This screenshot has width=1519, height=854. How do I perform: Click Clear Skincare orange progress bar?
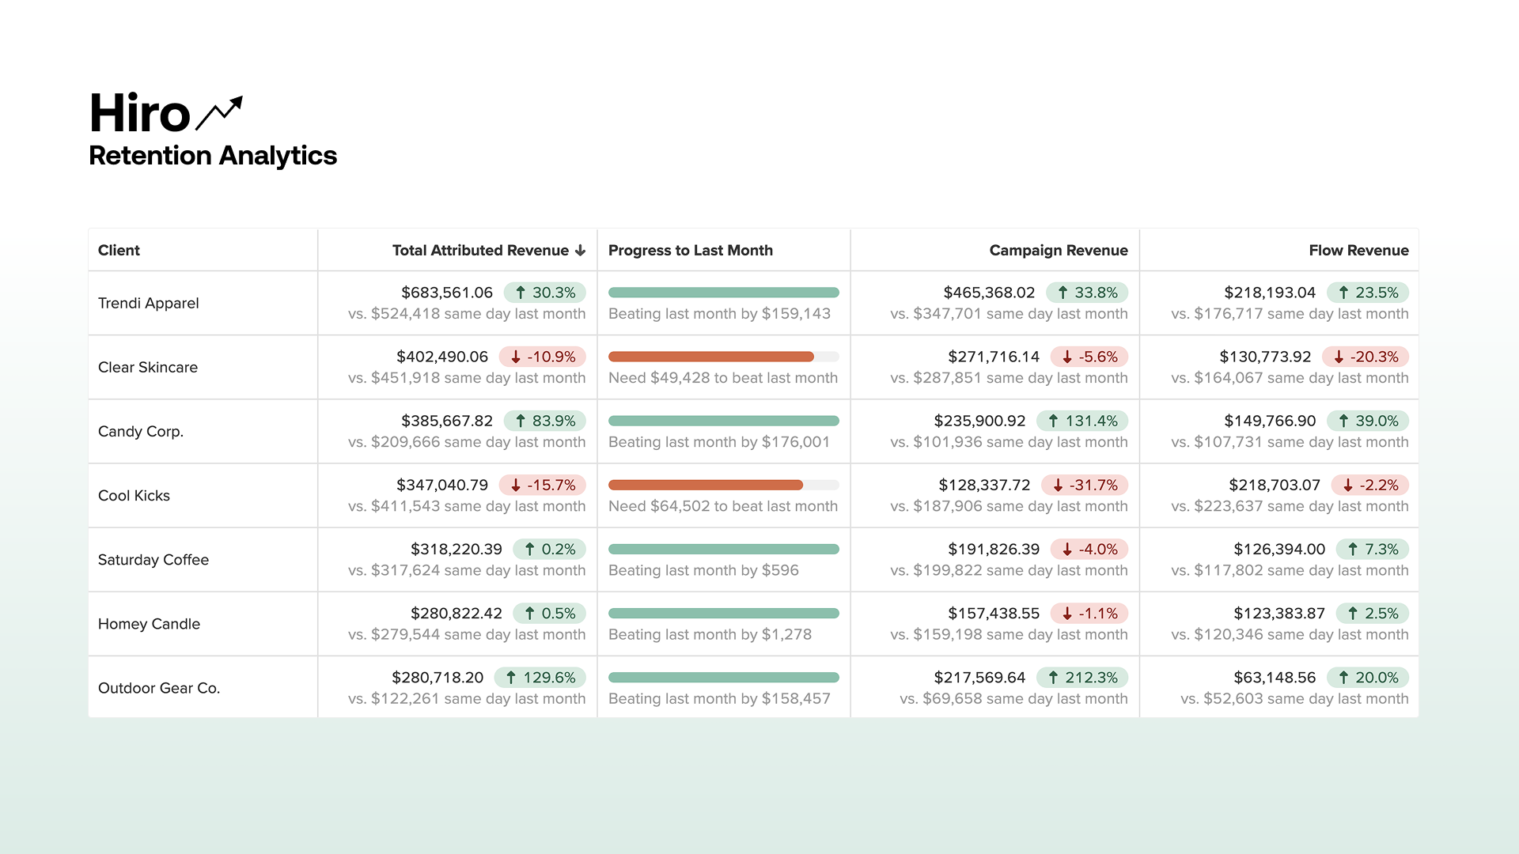(710, 357)
